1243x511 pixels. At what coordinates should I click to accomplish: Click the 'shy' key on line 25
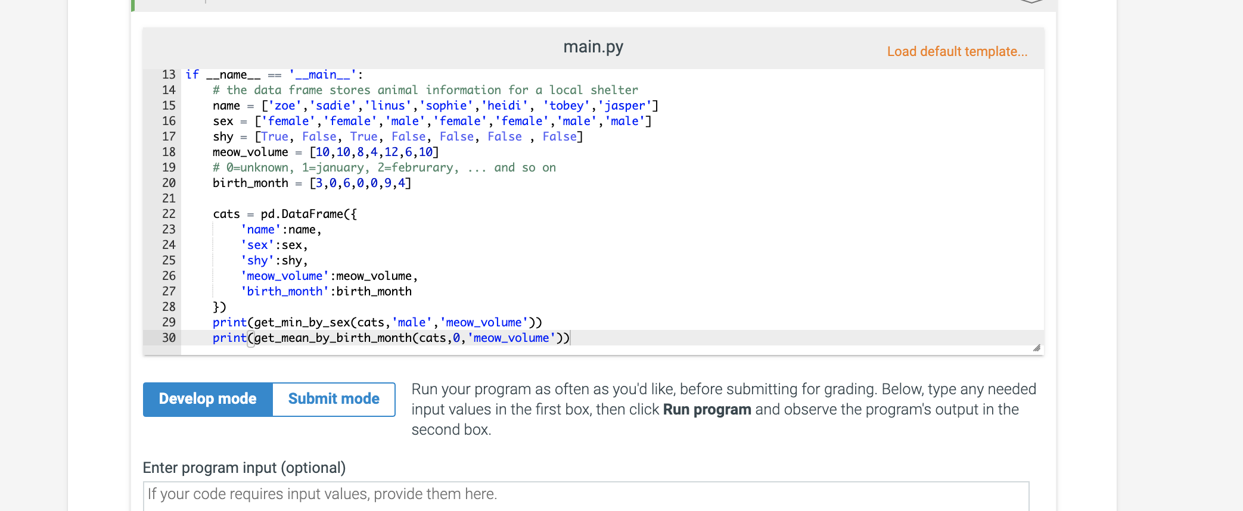click(x=257, y=260)
